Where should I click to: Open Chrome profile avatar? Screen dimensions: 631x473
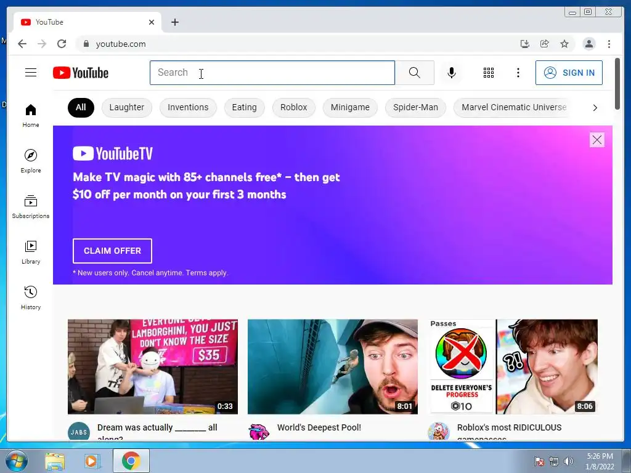tap(588, 44)
